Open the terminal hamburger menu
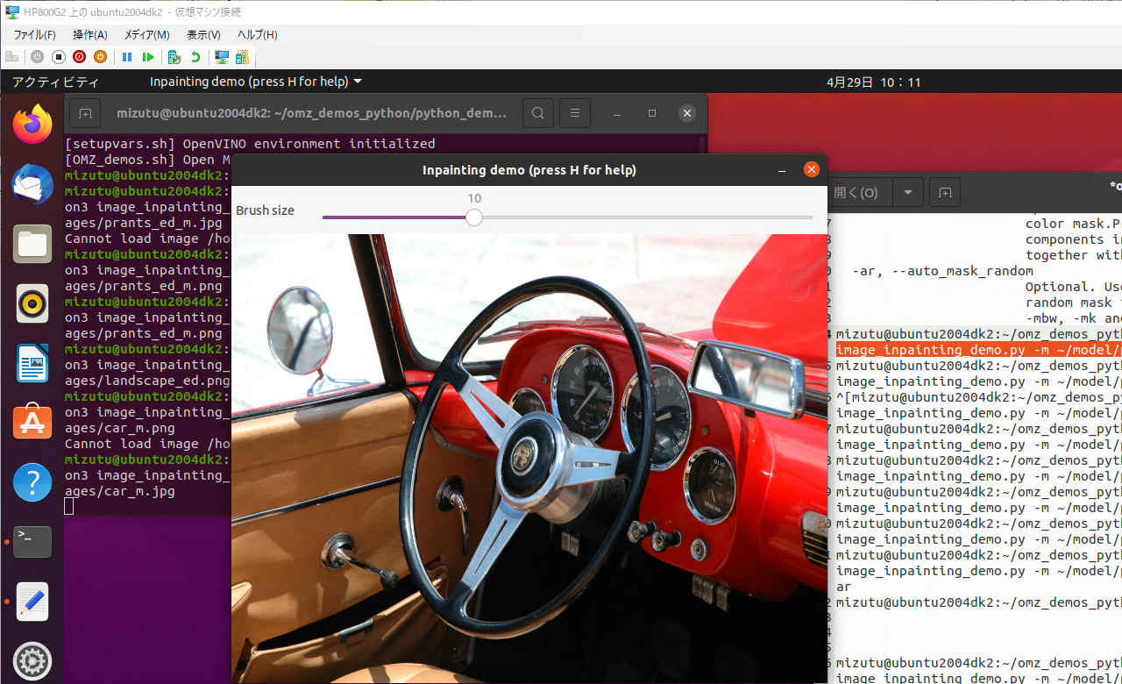This screenshot has width=1122, height=684. (574, 113)
